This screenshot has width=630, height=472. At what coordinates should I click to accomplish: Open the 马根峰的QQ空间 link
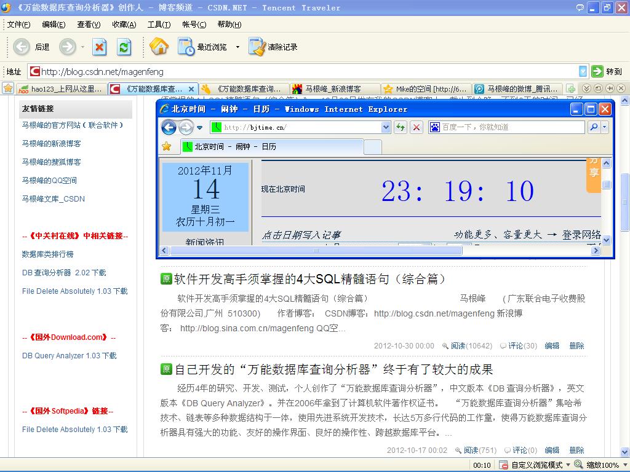click(49, 180)
